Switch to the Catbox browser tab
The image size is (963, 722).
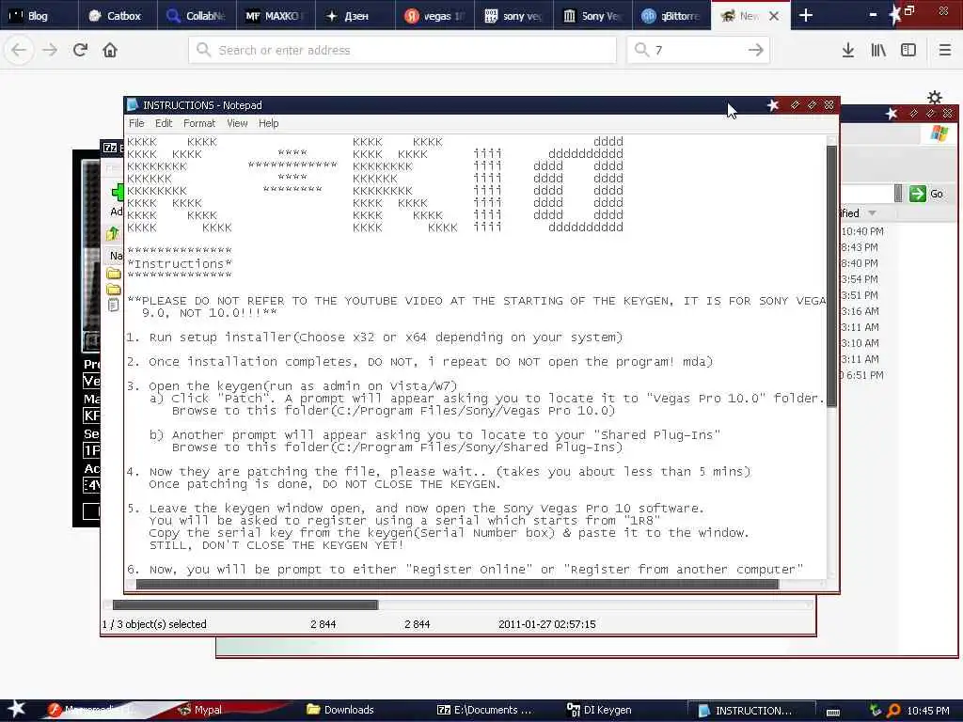[118, 15]
